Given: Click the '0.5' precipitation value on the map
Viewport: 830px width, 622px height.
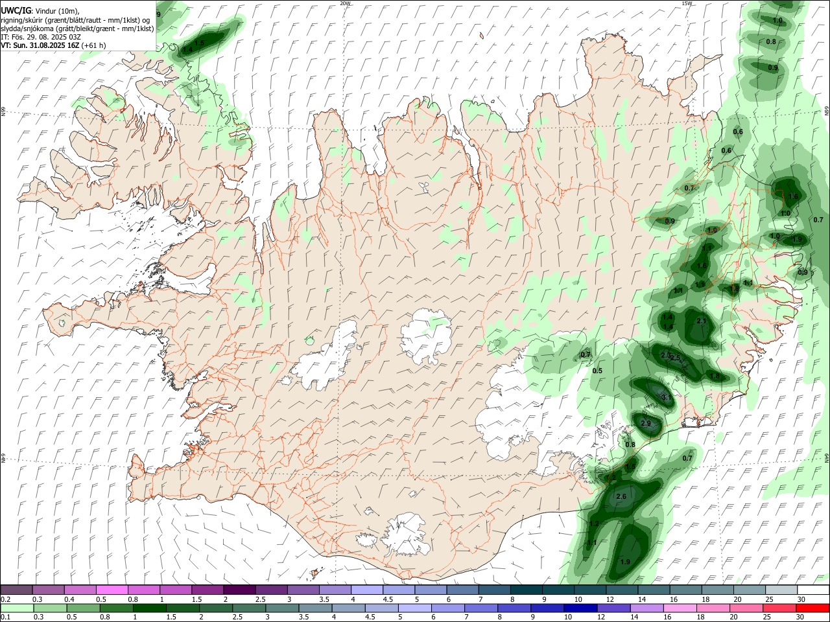Looking at the screenshot, I should [598, 371].
